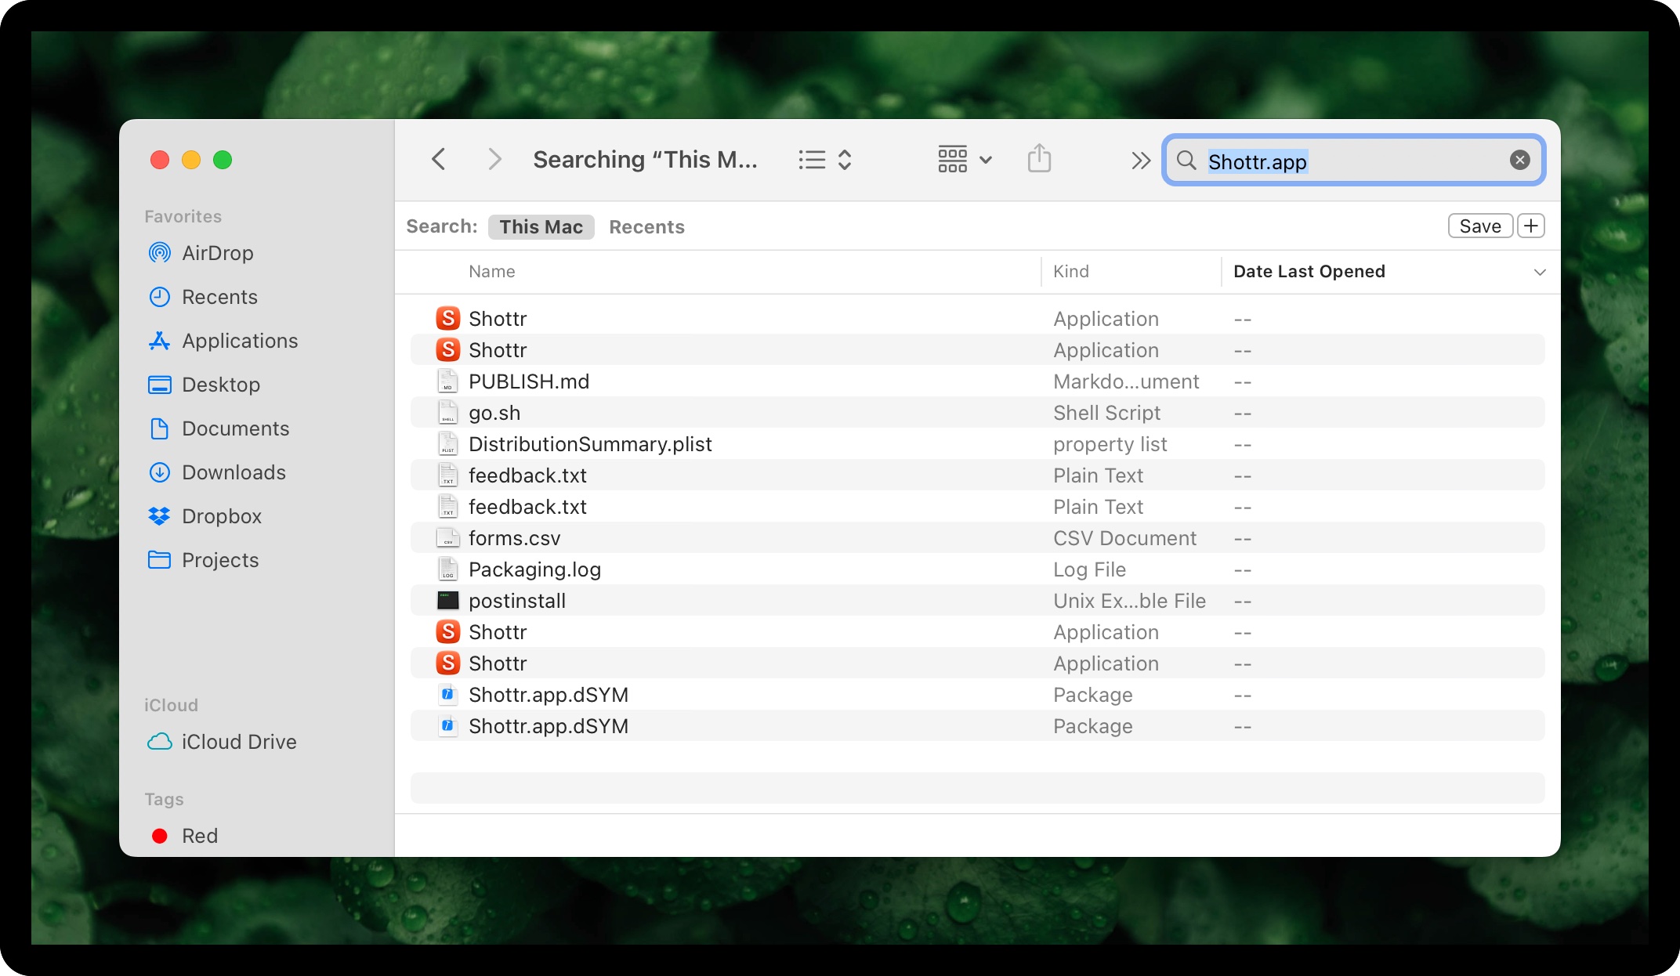The height and width of the screenshot is (976, 1680).
Task: Open Applications from the sidebar
Action: 240,341
